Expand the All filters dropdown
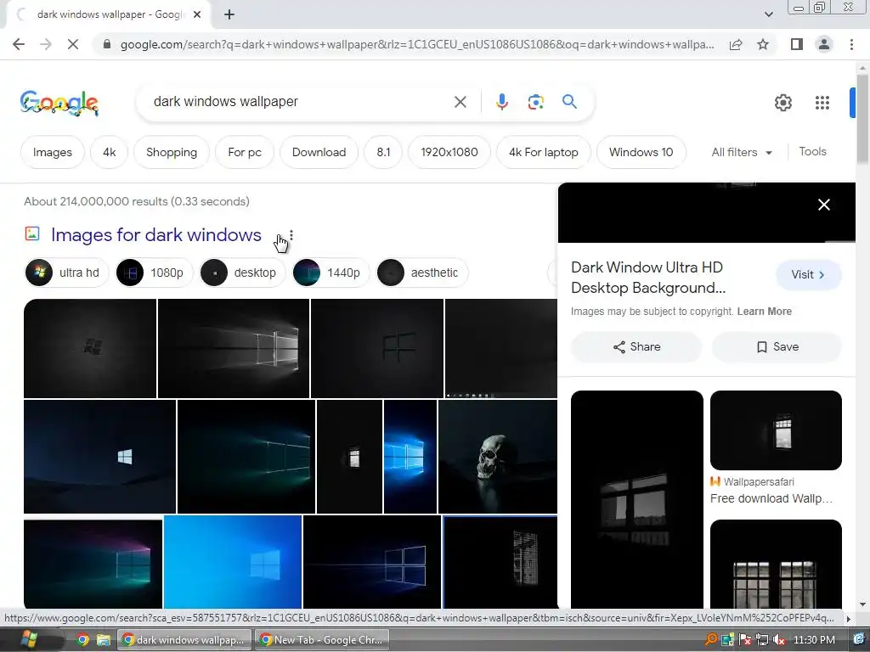This screenshot has width=870, height=652. (x=741, y=152)
